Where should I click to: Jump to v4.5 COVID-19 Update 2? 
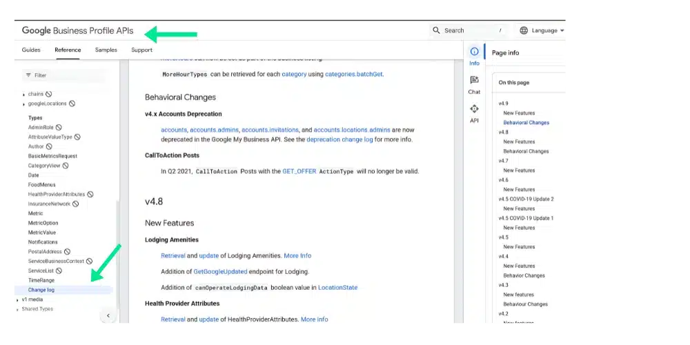pos(526,199)
